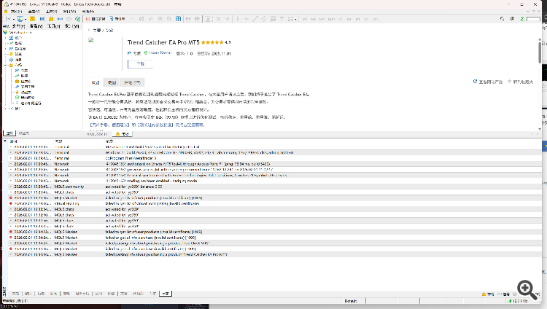Expand the last Navigator tree node
Screen dimensions: 547x309
point(6,109)
